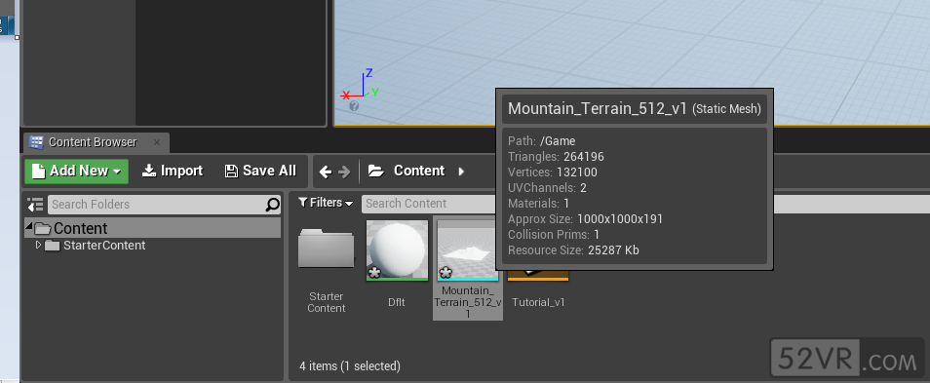Select the StarterContent folder in tree
The image size is (930, 383).
103,246
